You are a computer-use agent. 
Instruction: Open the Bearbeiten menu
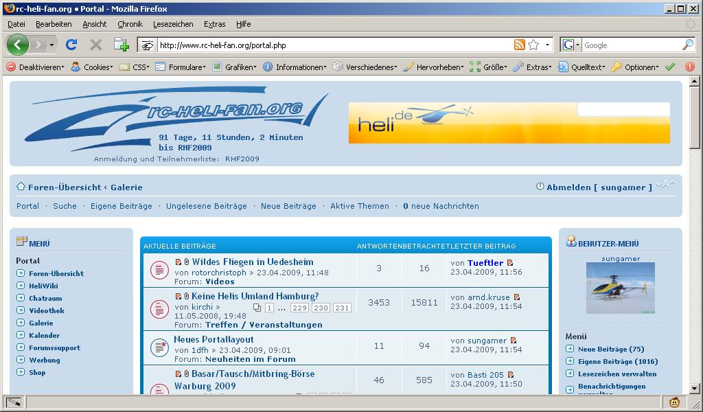54,24
